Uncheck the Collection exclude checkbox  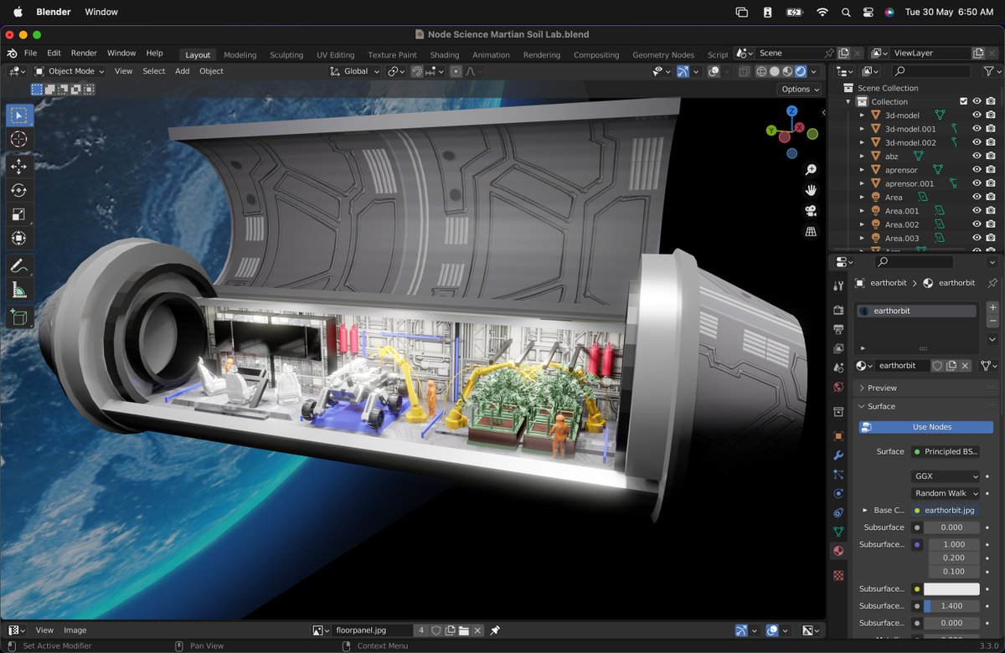(x=963, y=101)
